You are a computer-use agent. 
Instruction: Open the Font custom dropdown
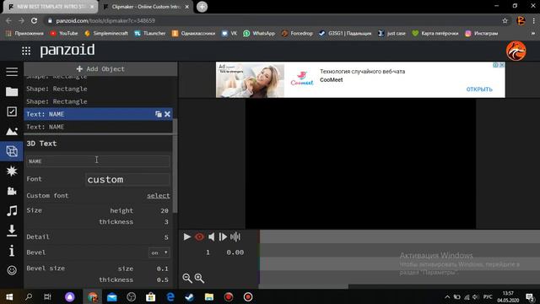[127, 179]
